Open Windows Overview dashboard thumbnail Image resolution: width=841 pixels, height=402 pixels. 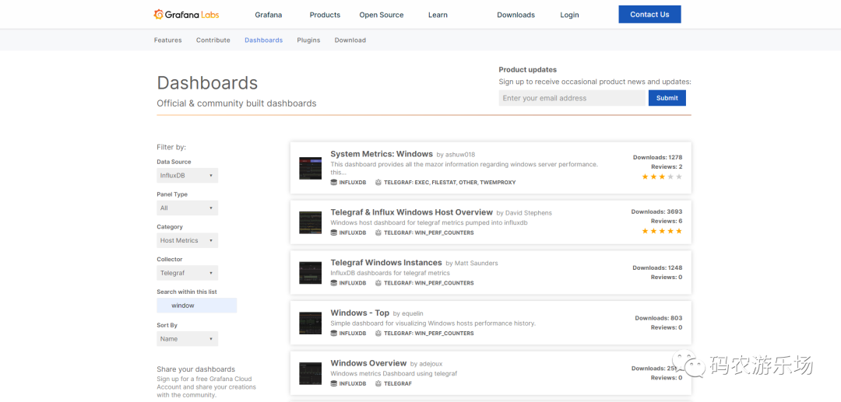pyautogui.click(x=310, y=374)
